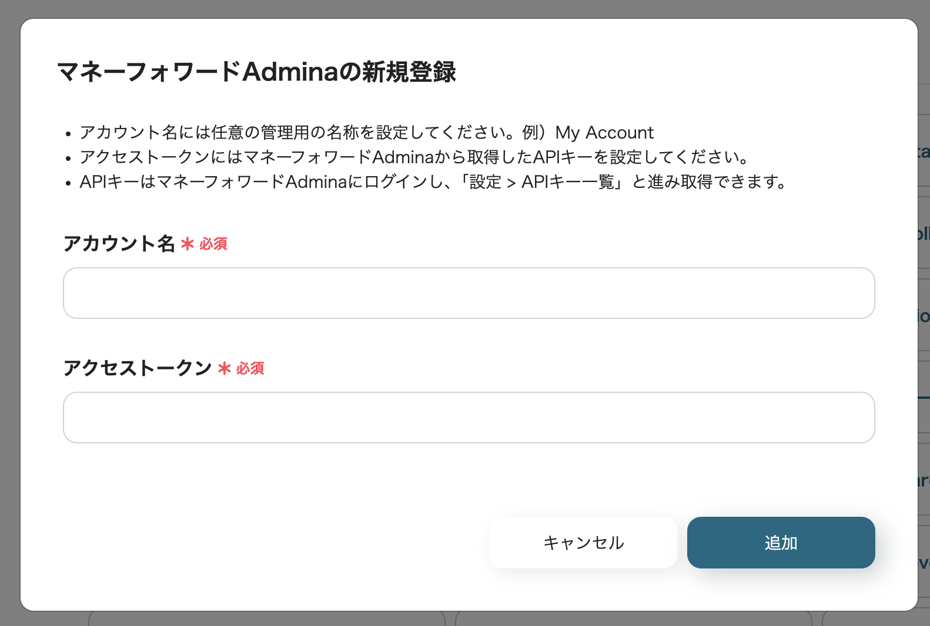Select the 必須 marker next to アクセストークン
This screenshot has height=626, width=930.
pos(250,368)
